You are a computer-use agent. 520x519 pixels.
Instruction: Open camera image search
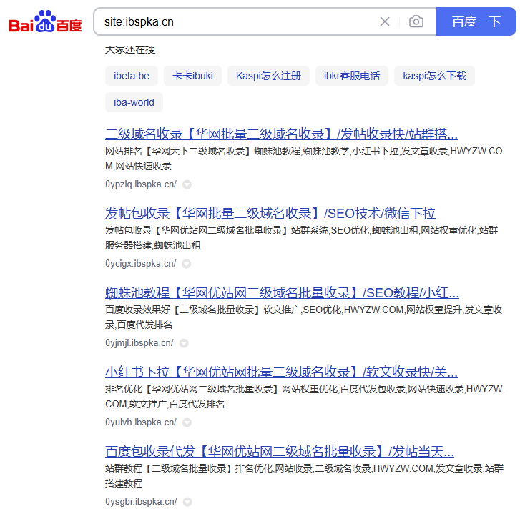[416, 21]
